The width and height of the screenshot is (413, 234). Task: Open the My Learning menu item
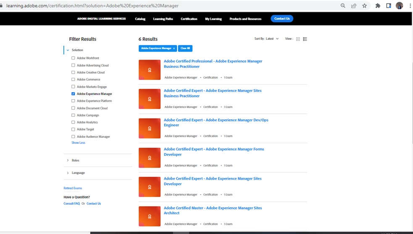tap(213, 19)
